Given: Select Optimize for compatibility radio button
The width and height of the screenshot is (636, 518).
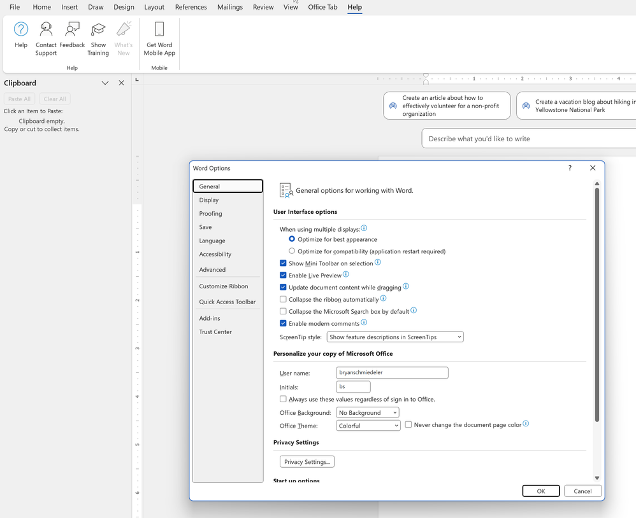Looking at the screenshot, I should pyautogui.click(x=292, y=251).
